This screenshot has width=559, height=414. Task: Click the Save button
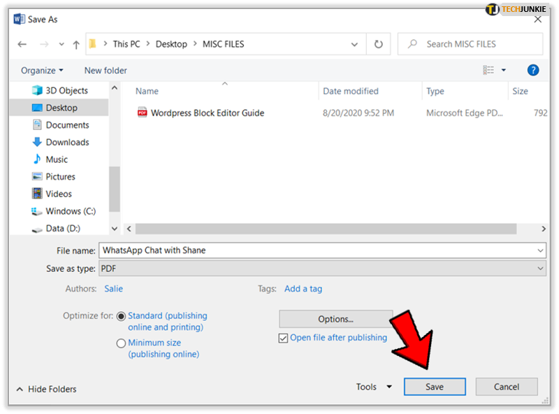pos(434,387)
